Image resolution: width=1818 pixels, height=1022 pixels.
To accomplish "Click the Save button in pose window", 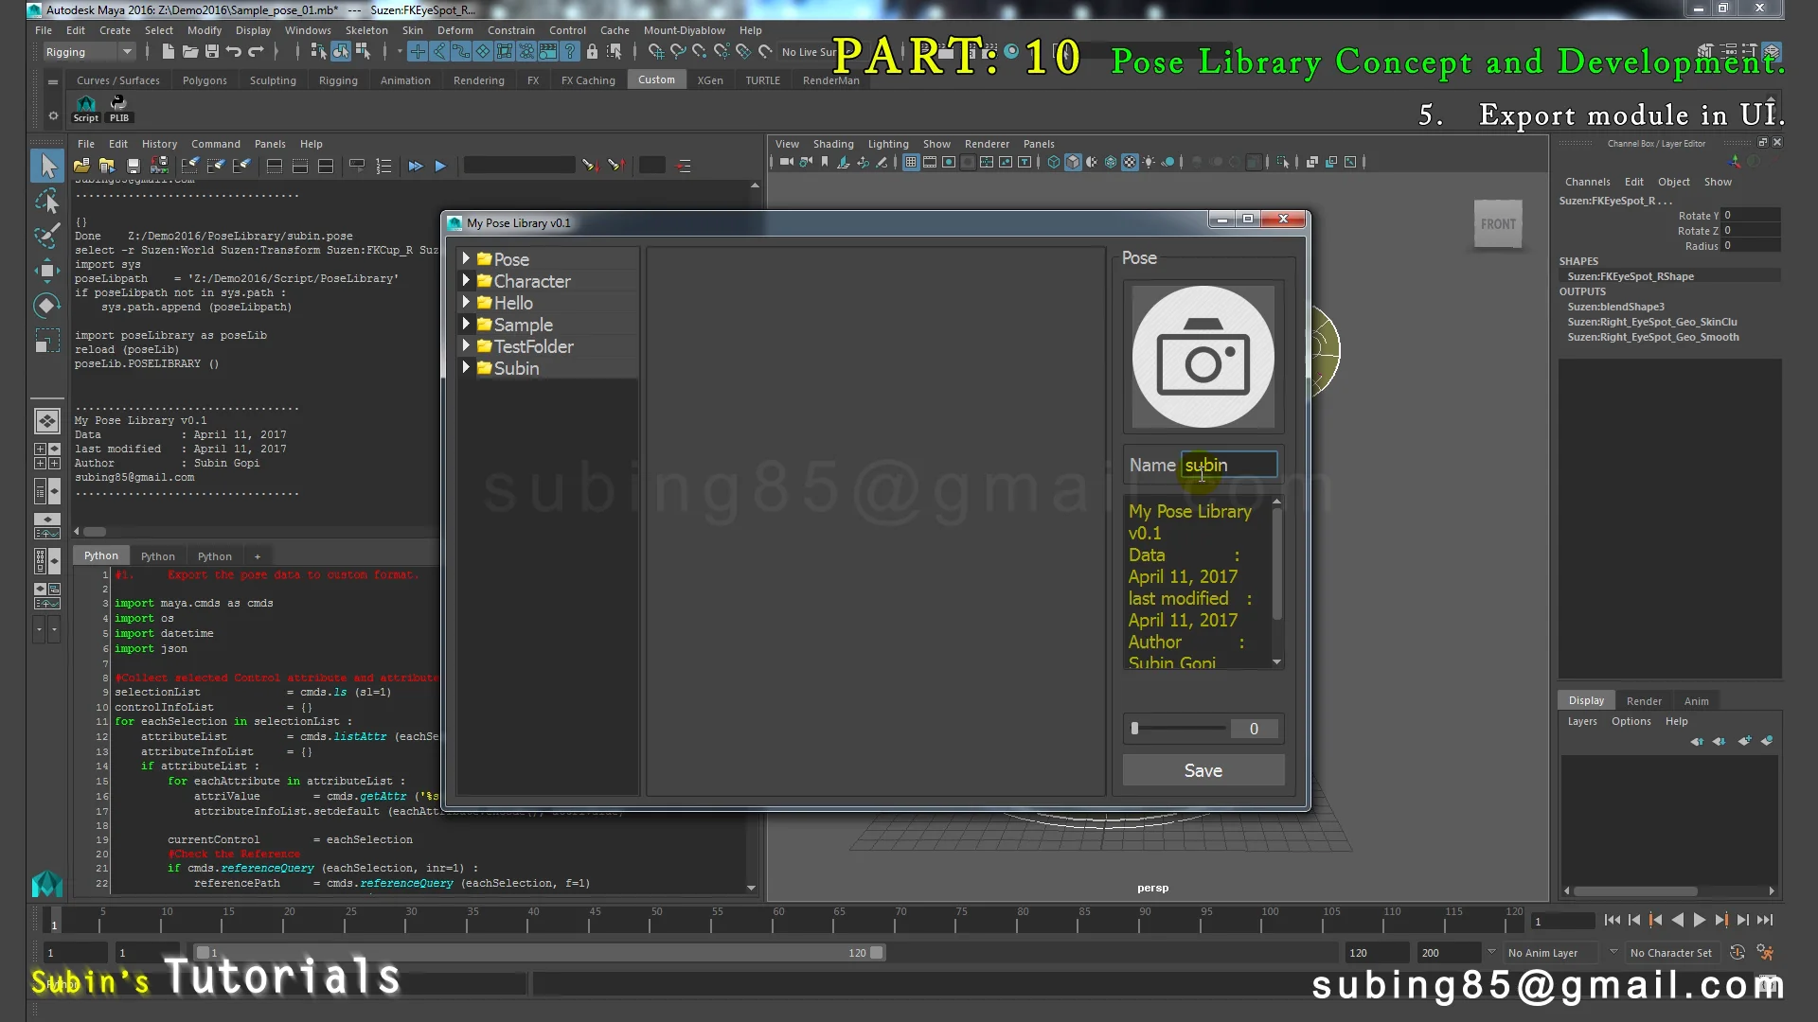I will tap(1203, 770).
